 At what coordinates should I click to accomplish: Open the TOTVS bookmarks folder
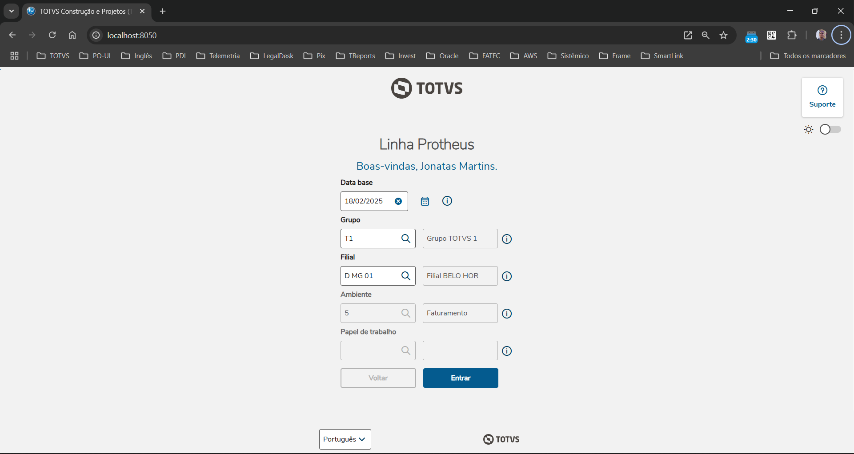pyautogui.click(x=53, y=56)
